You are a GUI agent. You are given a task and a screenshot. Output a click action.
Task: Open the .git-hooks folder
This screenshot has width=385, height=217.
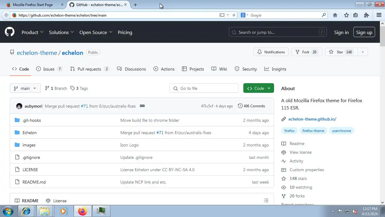tap(32, 120)
